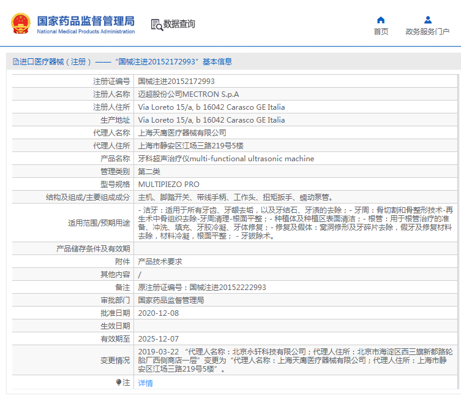The width and height of the screenshot is (461, 401).
Task: Select the 主机、脚踏开关 composition text
Action: coord(236,197)
